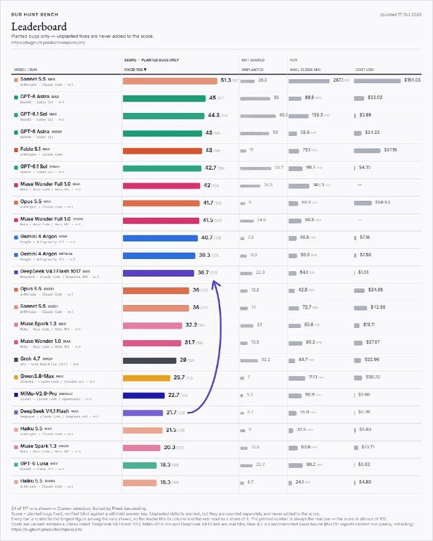This screenshot has width=433, height=541.
Task: Click the yellow score bar for Qwen3.8-Max
Action: [x=147, y=378]
